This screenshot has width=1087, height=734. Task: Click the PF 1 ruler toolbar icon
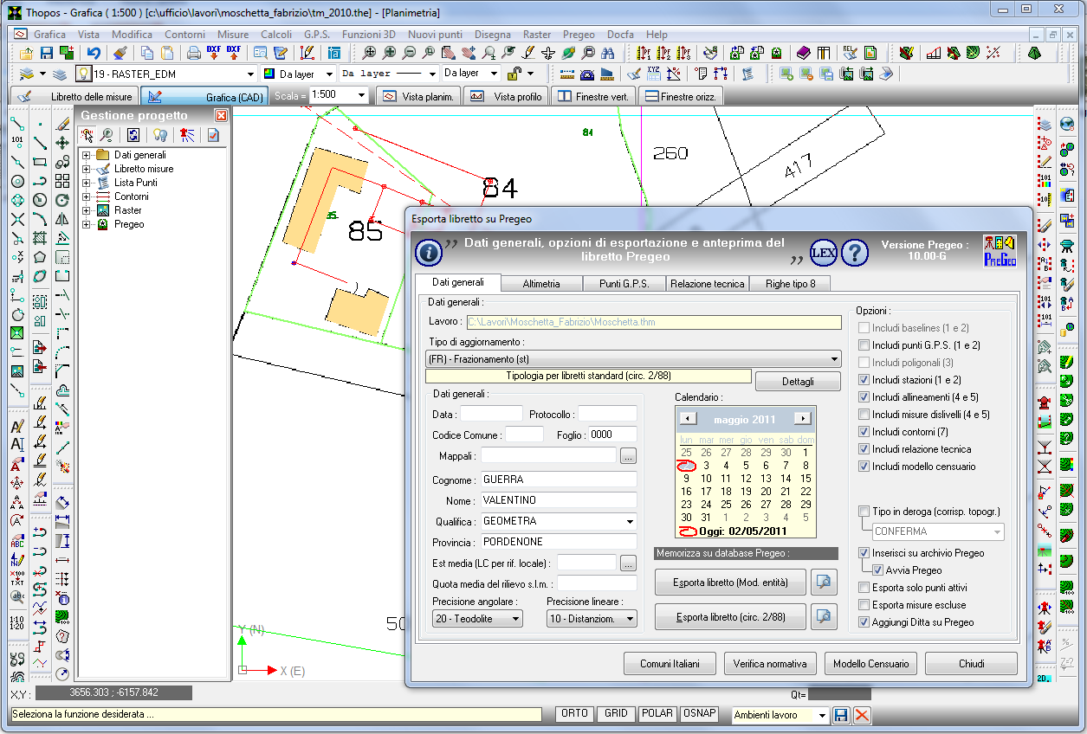click(644, 53)
